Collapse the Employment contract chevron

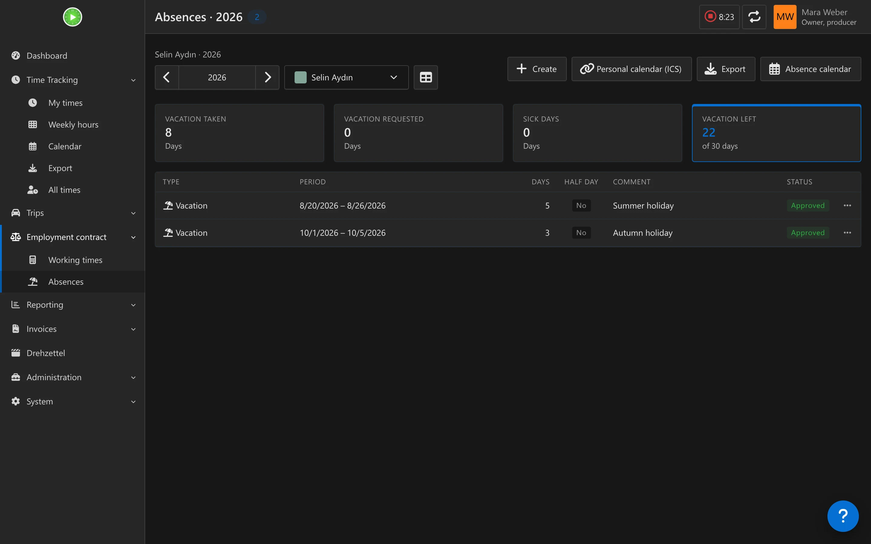coord(133,237)
